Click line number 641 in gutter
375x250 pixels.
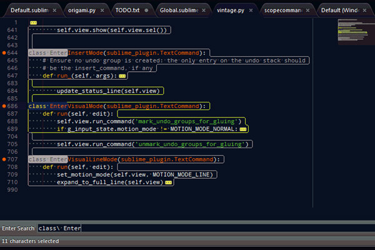click(12, 30)
